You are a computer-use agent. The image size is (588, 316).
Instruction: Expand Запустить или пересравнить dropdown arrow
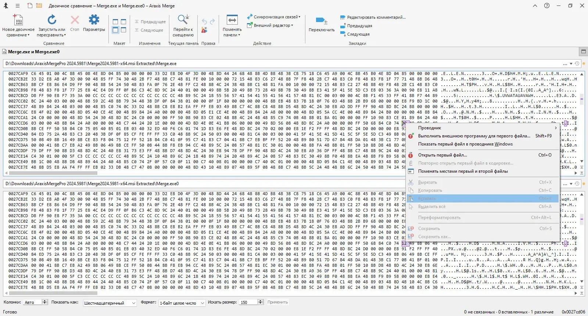(x=65, y=35)
